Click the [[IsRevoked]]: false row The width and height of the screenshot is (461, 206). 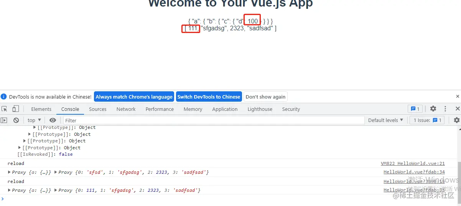click(45, 154)
